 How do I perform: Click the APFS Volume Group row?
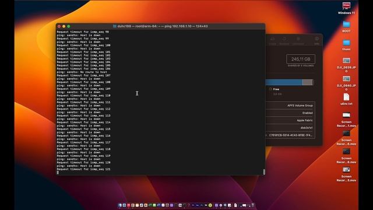(x=290, y=106)
